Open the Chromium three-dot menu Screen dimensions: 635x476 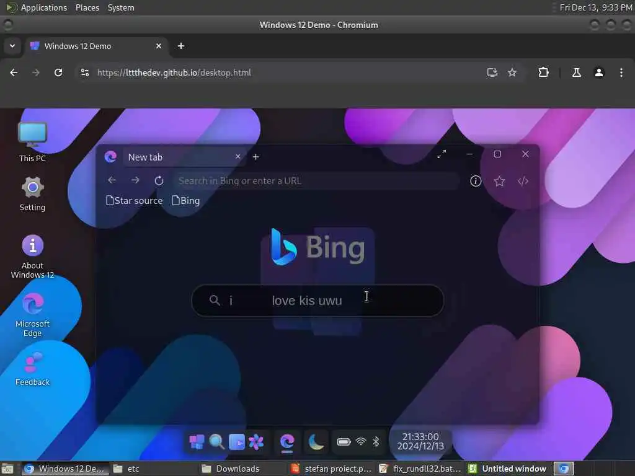pos(621,73)
